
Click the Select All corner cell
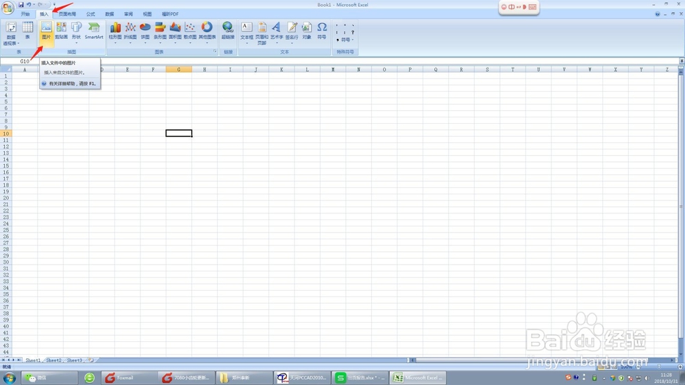coord(5,69)
